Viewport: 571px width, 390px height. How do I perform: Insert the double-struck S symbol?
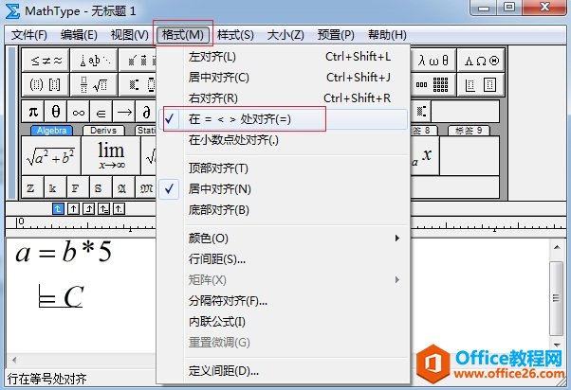point(101,187)
